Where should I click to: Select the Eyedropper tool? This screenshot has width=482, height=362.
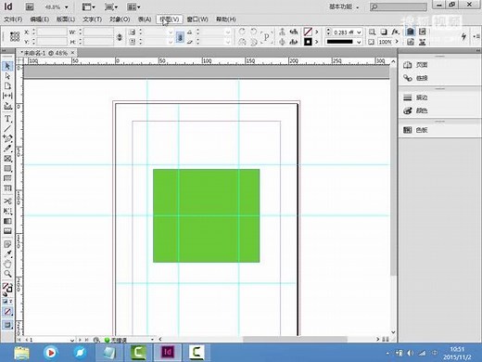tap(7, 254)
